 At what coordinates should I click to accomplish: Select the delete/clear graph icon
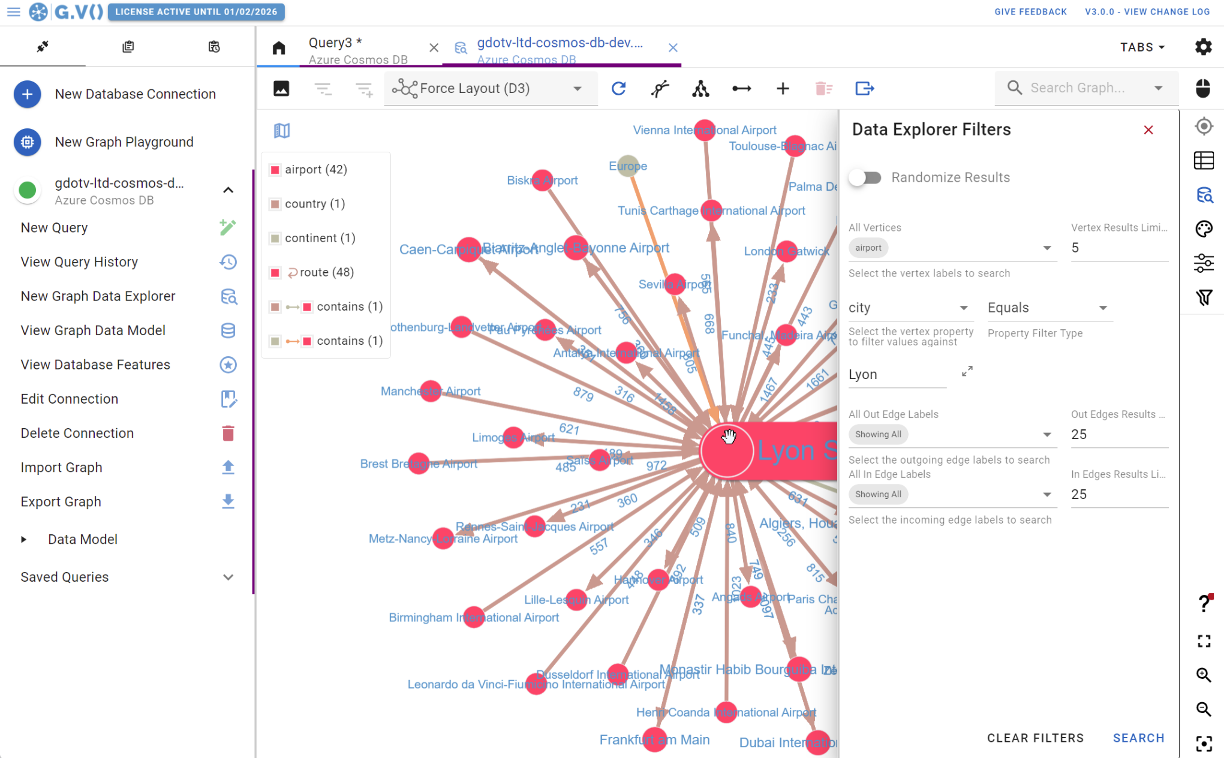pyautogui.click(x=823, y=88)
